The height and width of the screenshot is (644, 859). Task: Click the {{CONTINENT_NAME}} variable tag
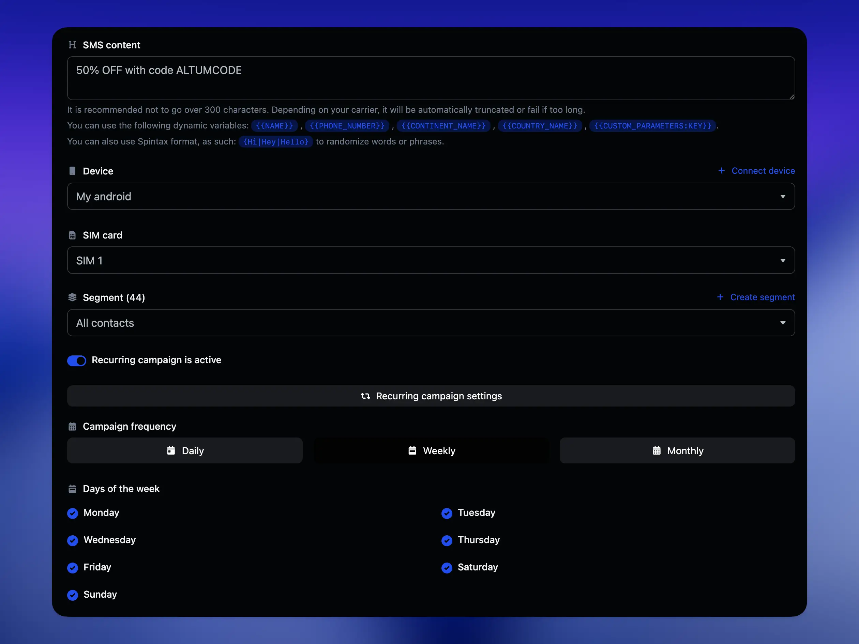pyautogui.click(x=443, y=126)
